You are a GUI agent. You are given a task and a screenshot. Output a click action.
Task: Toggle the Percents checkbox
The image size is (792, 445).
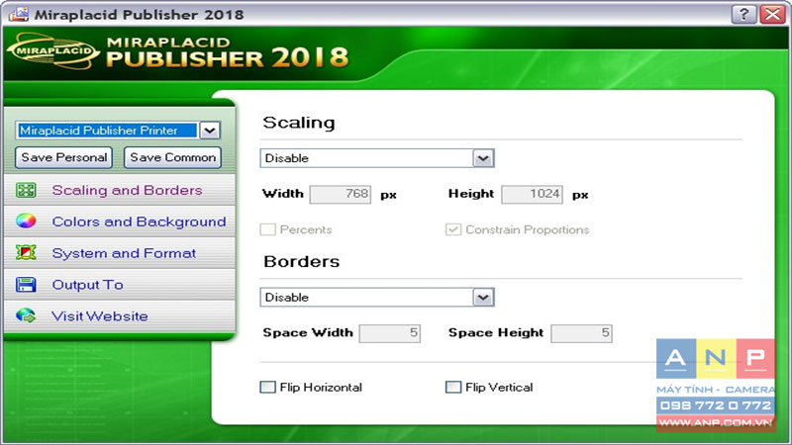[267, 229]
